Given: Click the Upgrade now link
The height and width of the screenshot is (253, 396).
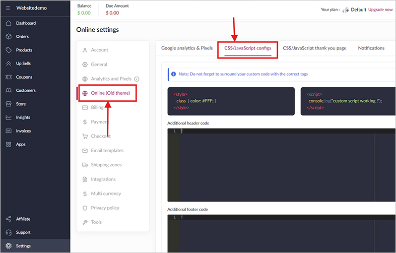Looking at the screenshot, I should (x=380, y=10).
